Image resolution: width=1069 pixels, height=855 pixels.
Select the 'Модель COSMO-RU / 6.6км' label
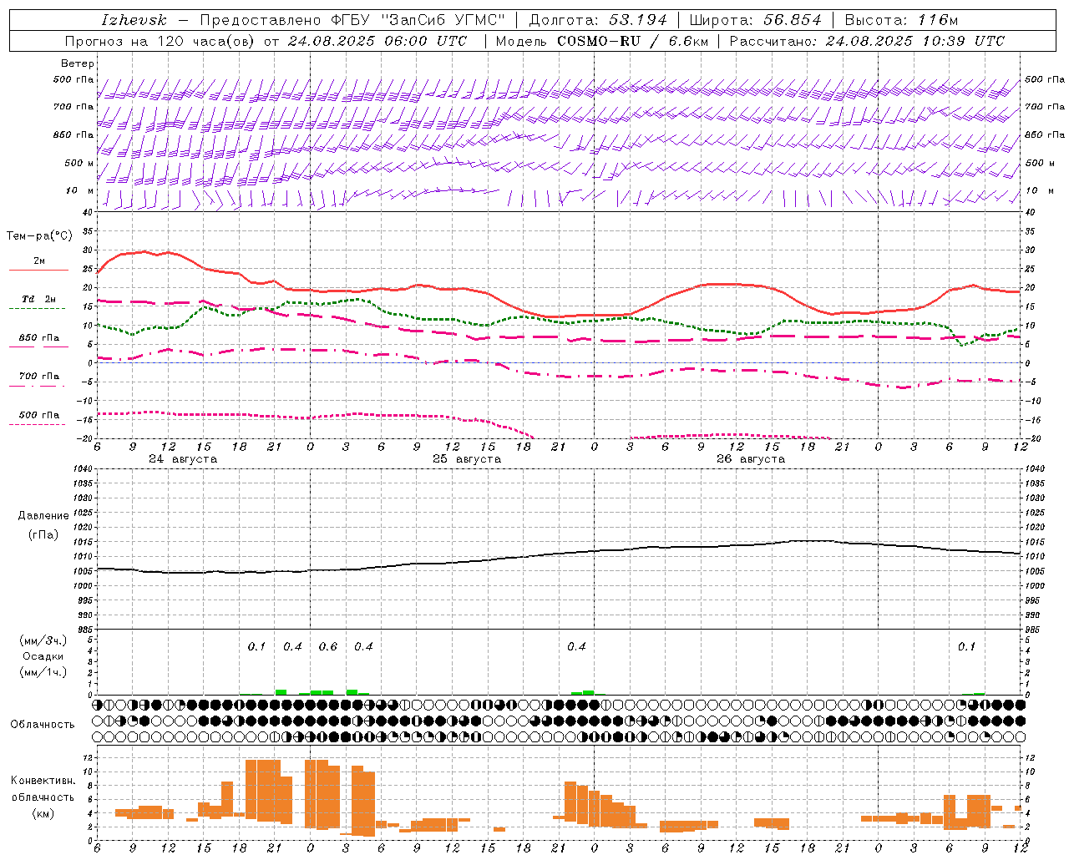[x=604, y=41]
